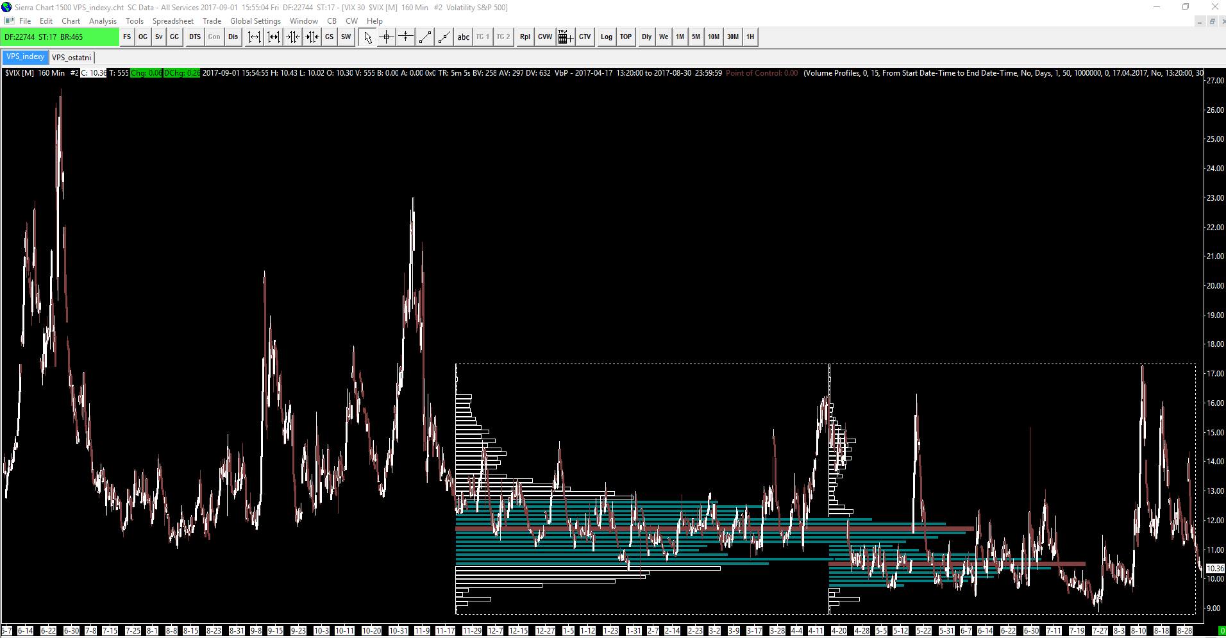Click the TOP toolbar button
Image resolution: width=1226 pixels, height=638 pixels.
[x=626, y=37]
